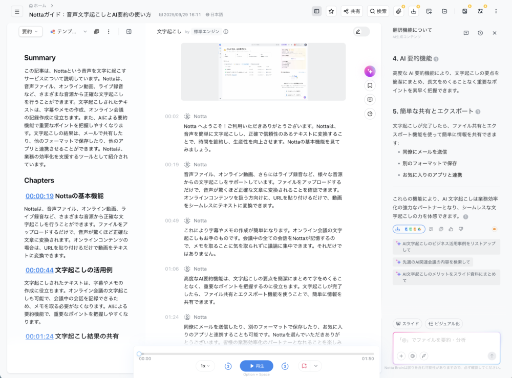Screen dimensions: 512x378
Task: Star this note as a favorite
Action: [331, 11]
